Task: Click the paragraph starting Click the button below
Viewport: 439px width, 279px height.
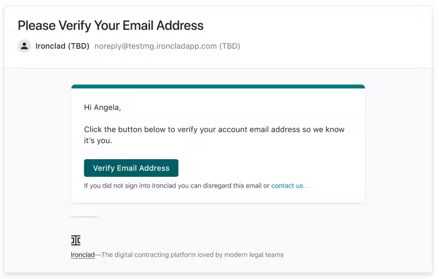Action: (214, 135)
